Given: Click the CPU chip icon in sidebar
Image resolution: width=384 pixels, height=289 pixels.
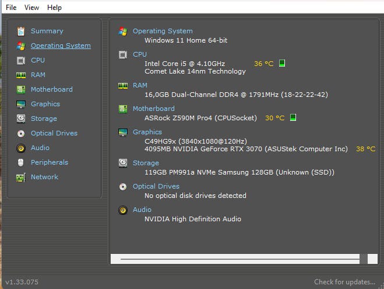Looking at the screenshot, I should pyautogui.click(x=21, y=60).
